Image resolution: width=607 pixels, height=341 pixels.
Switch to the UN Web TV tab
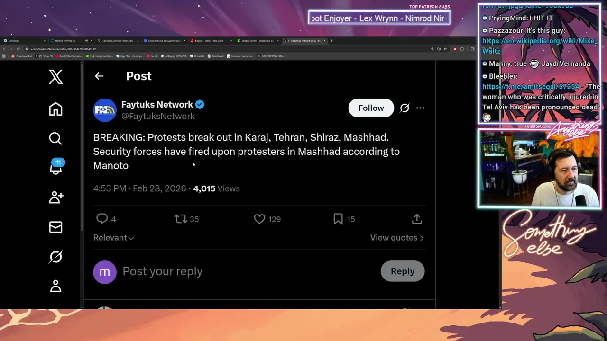coord(66,41)
